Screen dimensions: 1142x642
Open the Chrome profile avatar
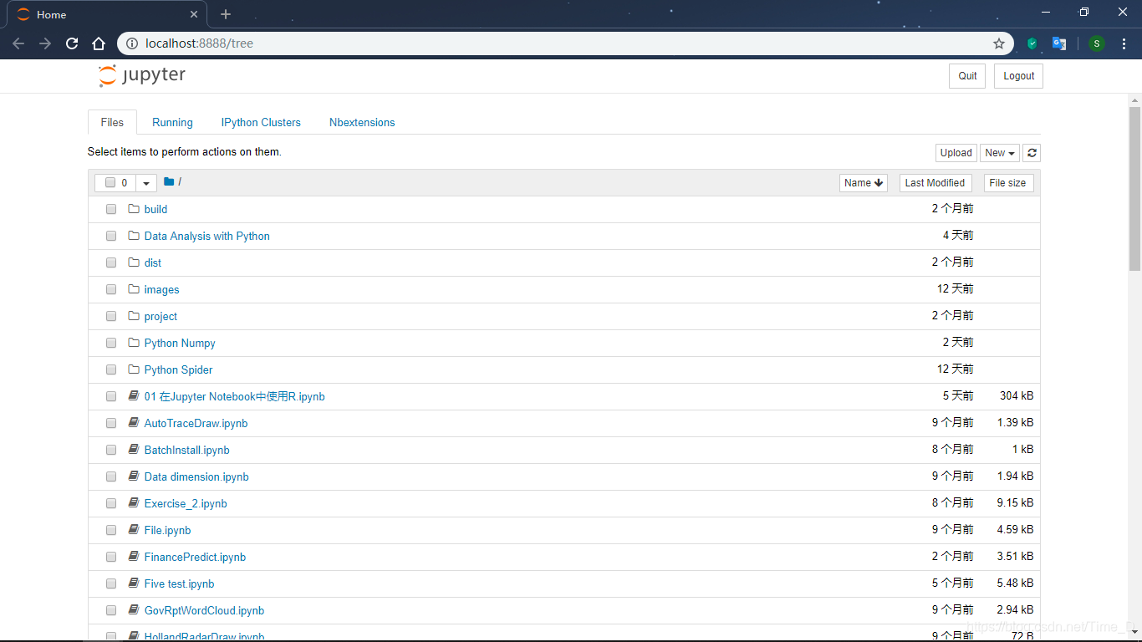[1097, 43]
